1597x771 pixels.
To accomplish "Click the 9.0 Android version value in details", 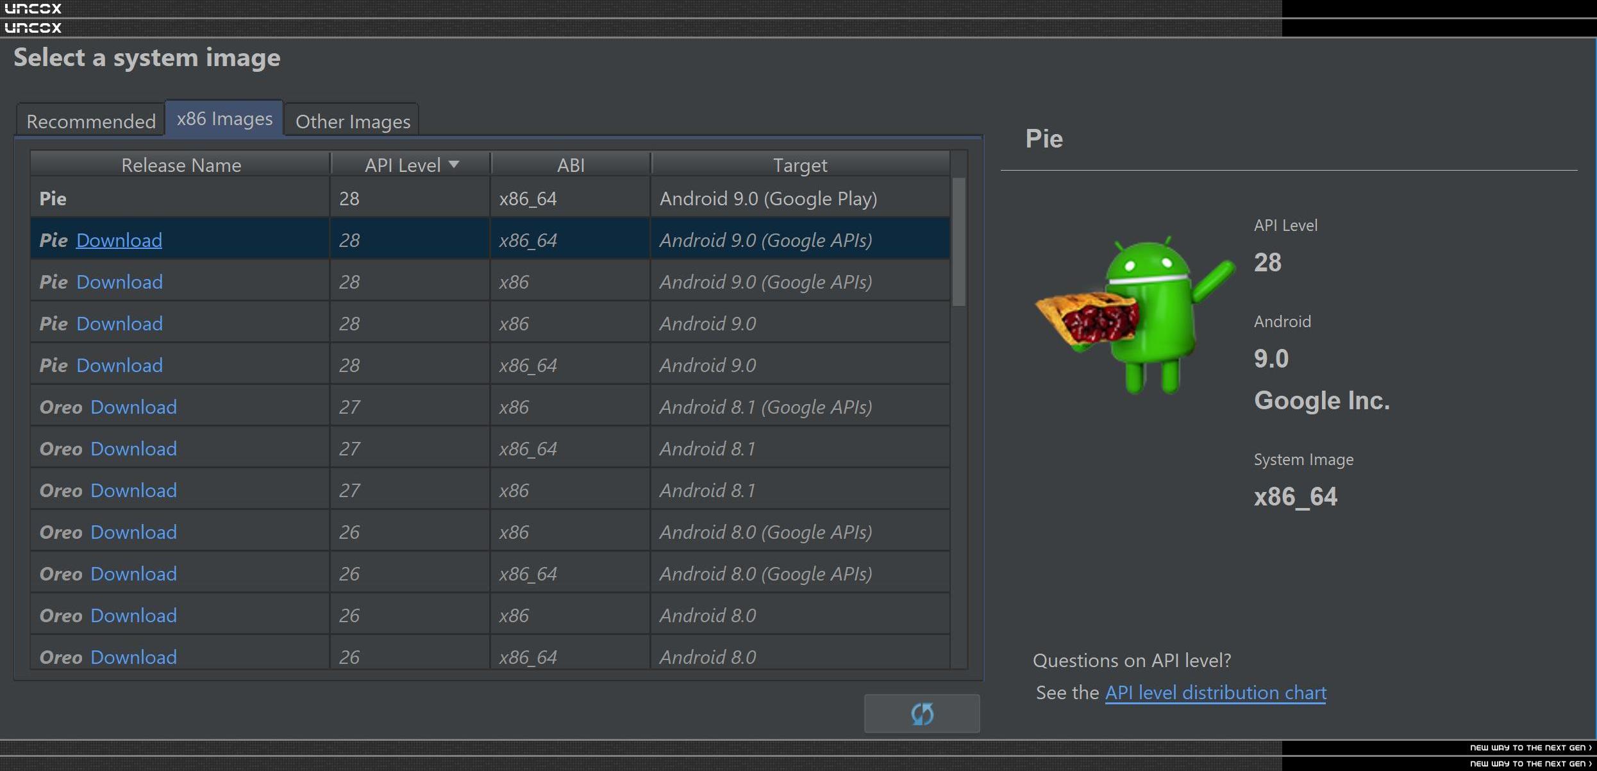I will pos(1271,359).
